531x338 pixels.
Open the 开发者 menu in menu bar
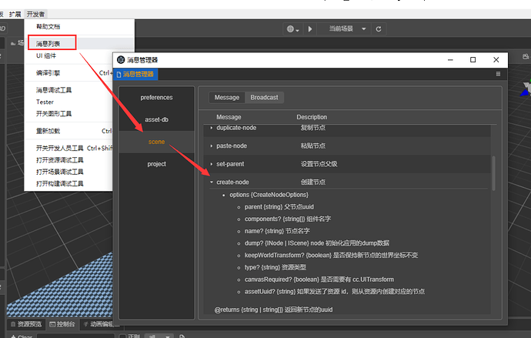(x=35, y=14)
